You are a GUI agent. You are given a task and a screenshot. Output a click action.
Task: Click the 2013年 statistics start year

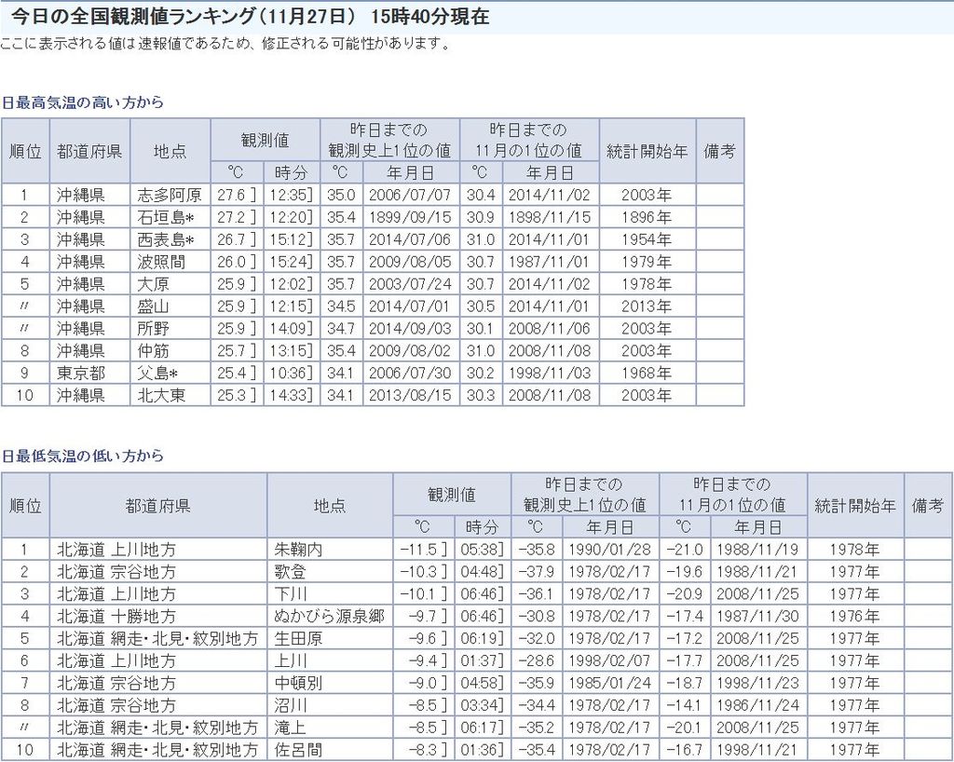click(647, 306)
